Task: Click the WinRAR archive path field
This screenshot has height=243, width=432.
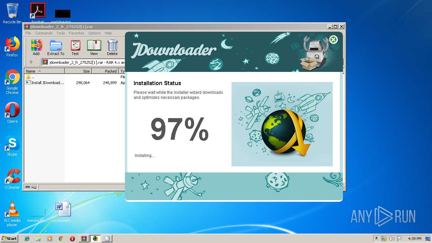Action: (x=83, y=62)
